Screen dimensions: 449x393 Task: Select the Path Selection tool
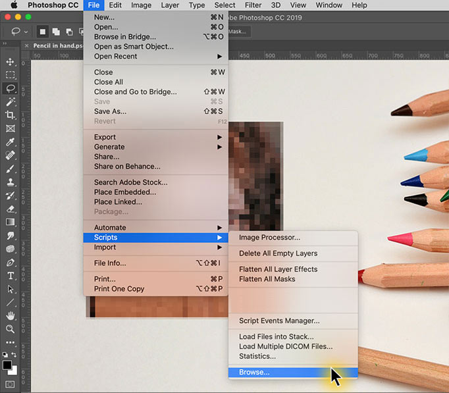11,289
